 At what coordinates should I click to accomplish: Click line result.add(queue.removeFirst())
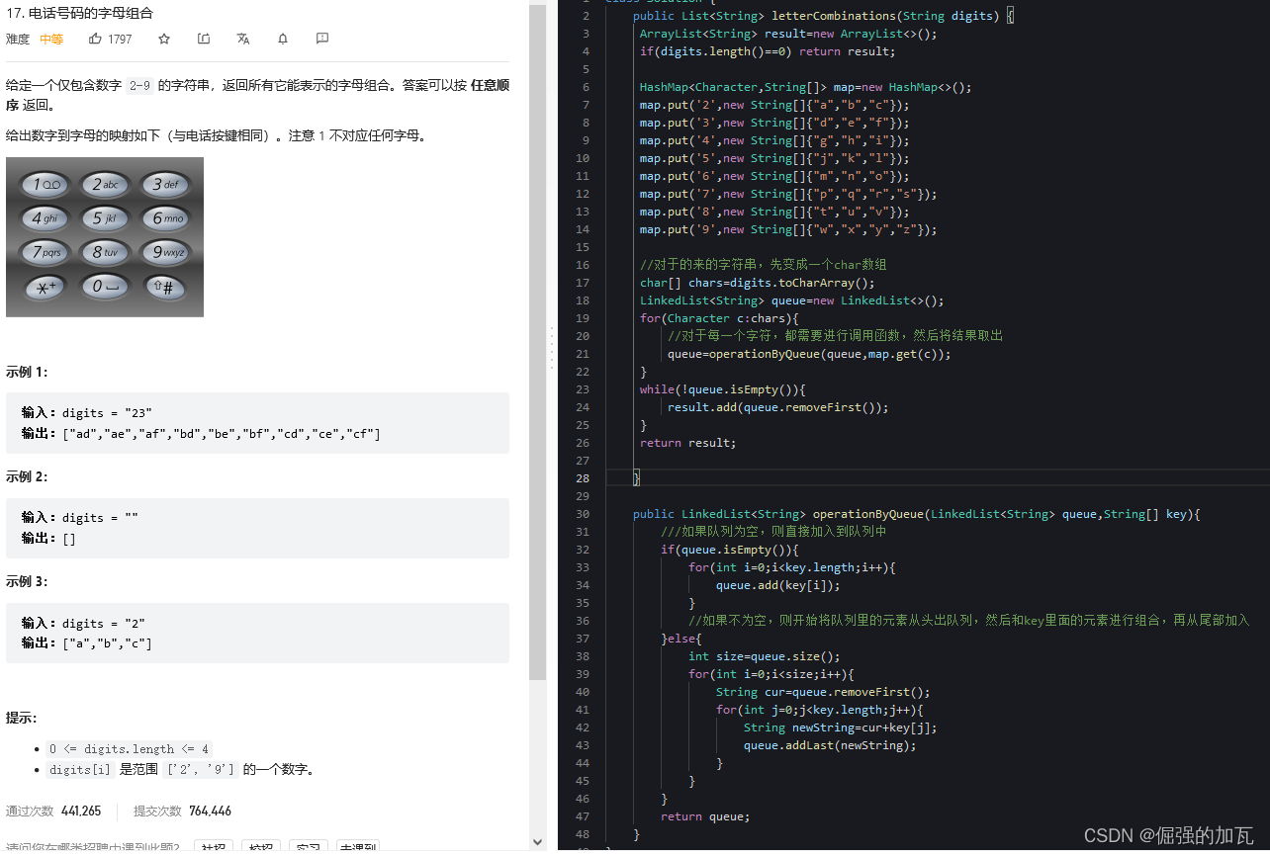pos(778,407)
